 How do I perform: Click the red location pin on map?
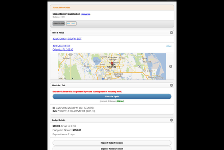(x=112, y=64)
